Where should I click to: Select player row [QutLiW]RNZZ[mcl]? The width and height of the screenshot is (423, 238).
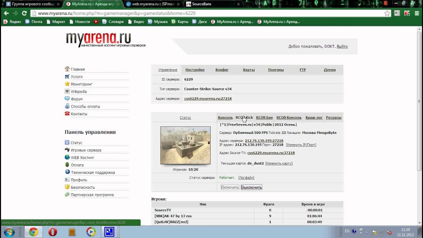[247, 222]
